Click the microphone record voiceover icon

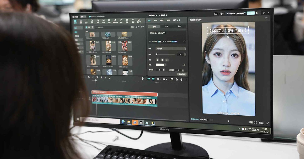point(143,79)
